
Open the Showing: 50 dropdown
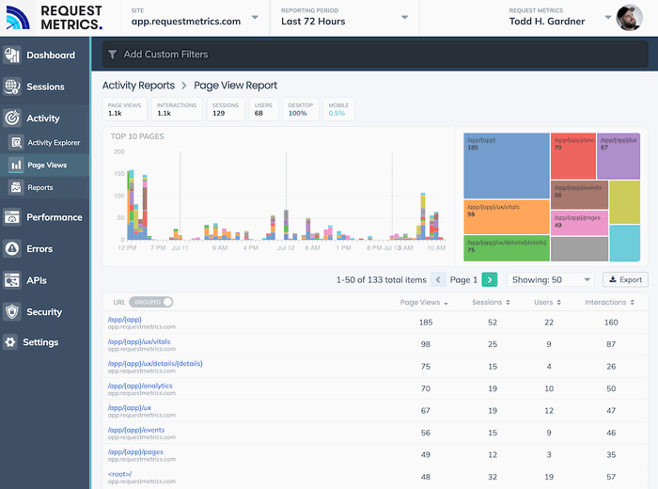pos(551,279)
